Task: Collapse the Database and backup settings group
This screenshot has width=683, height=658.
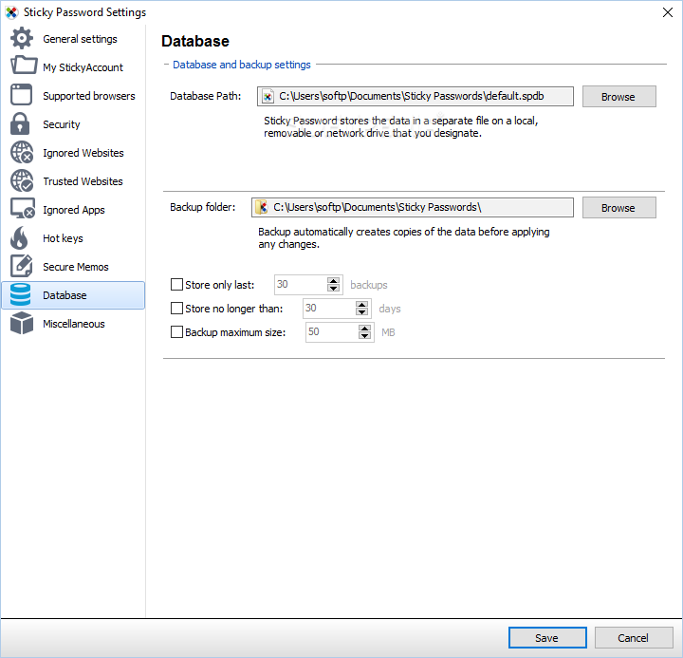Action: tap(166, 65)
